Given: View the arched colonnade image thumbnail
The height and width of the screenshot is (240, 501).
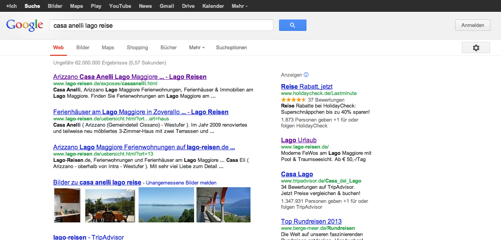Looking at the screenshot, I should [223, 205].
